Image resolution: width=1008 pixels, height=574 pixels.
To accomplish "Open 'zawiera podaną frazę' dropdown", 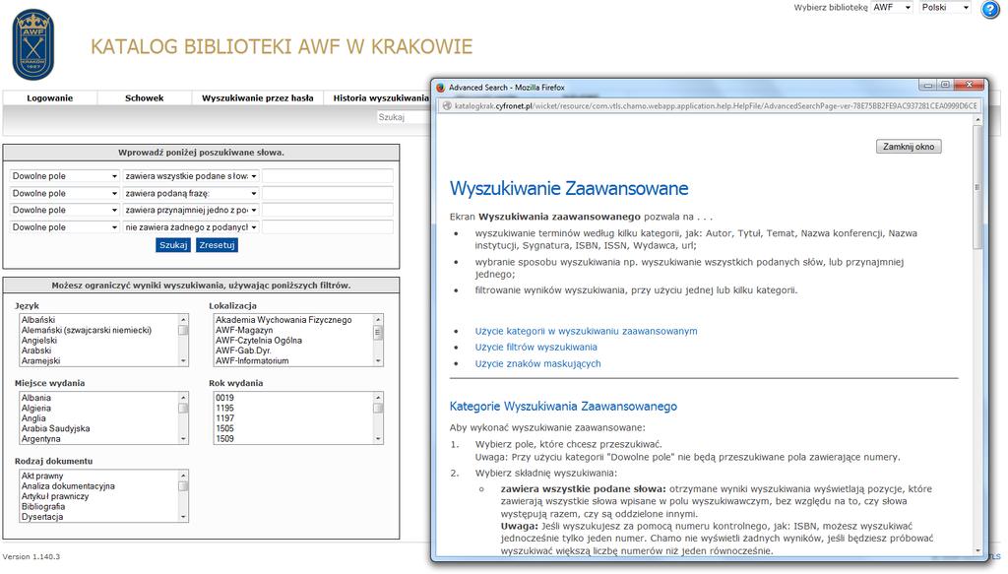I will 191,194.
